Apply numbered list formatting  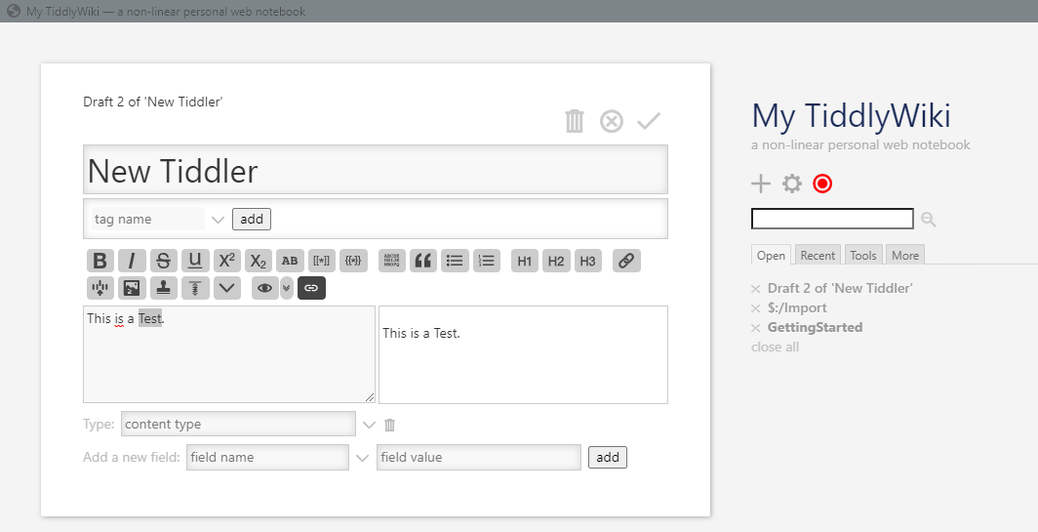click(487, 261)
